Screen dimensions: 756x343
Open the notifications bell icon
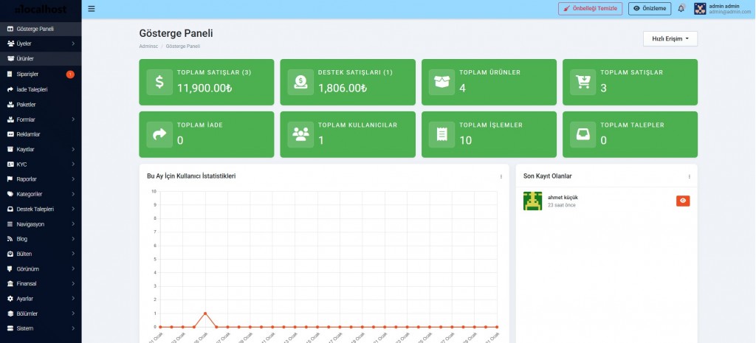click(x=681, y=9)
